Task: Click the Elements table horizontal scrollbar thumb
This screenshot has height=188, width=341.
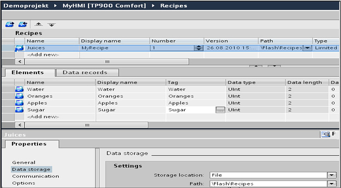Action: point(86,125)
